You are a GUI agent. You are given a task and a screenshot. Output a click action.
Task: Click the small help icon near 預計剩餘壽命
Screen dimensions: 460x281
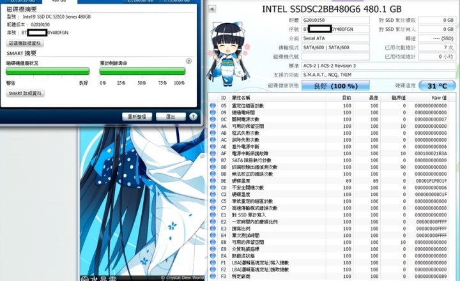(x=188, y=61)
